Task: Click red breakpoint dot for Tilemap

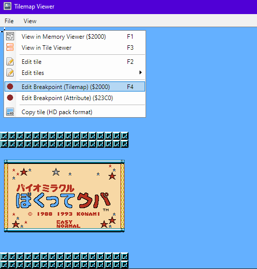Action: [10, 86]
